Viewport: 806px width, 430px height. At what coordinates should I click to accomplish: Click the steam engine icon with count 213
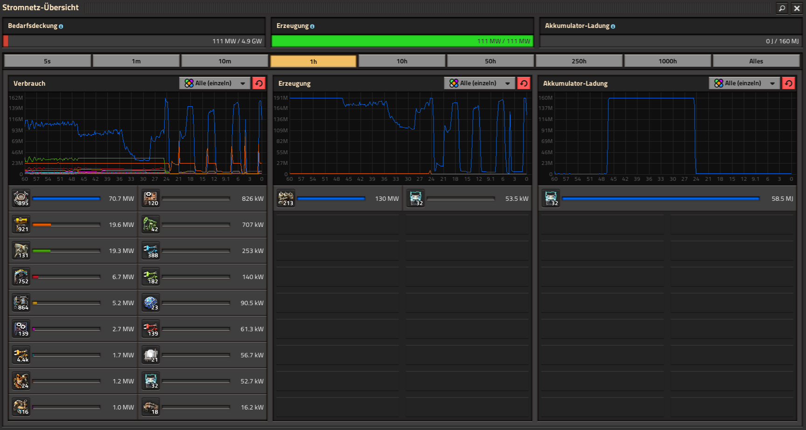[x=286, y=198]
